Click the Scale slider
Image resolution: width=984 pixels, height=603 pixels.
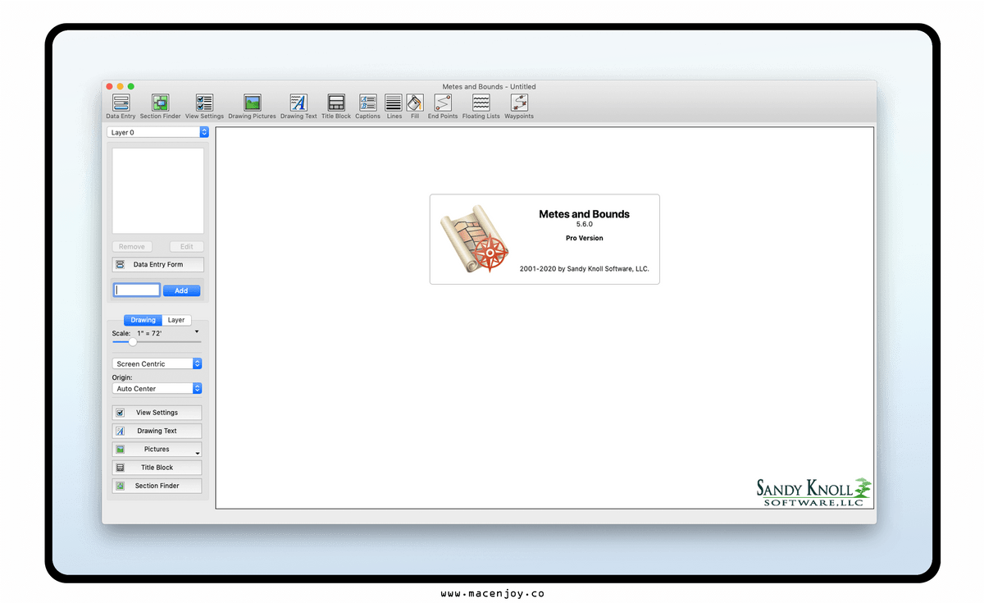point(157,342)
